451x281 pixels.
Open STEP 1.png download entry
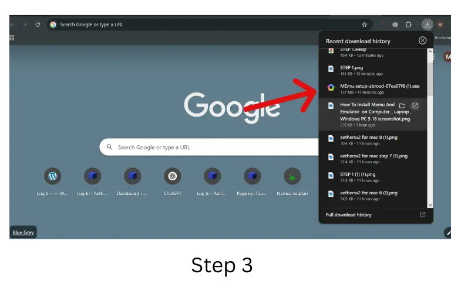coord(373,70)
